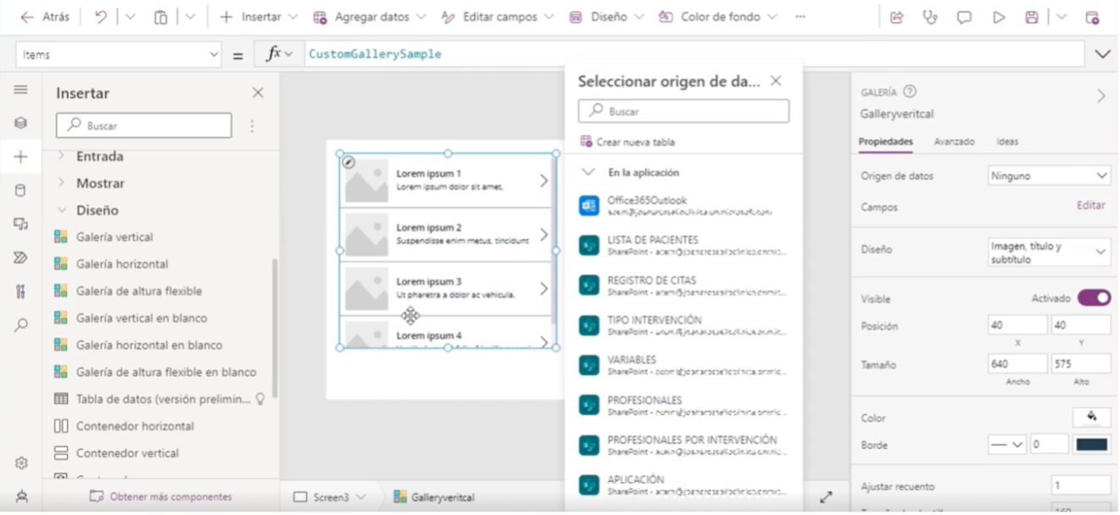Publish the app with the rightmost toolbar icon
The height and width of the screenshot is (515, 1120).
tap(1093, 16)
